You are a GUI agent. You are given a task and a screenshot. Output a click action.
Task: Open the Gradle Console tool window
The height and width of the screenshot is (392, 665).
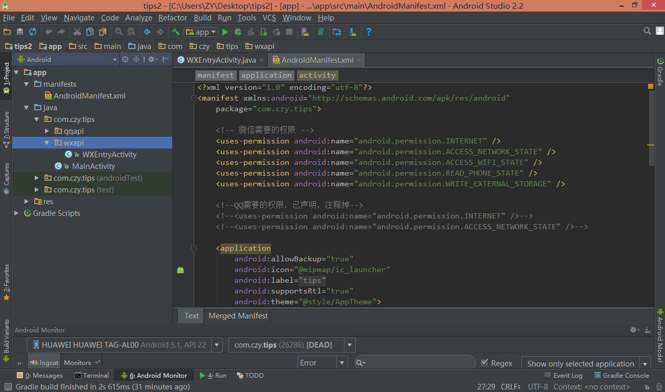click(621, 376)
